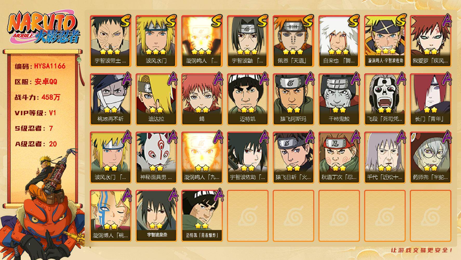461x260 pixels.
Task: Click the three stars on 自来也 card
Action: click(x=339, y=52)
